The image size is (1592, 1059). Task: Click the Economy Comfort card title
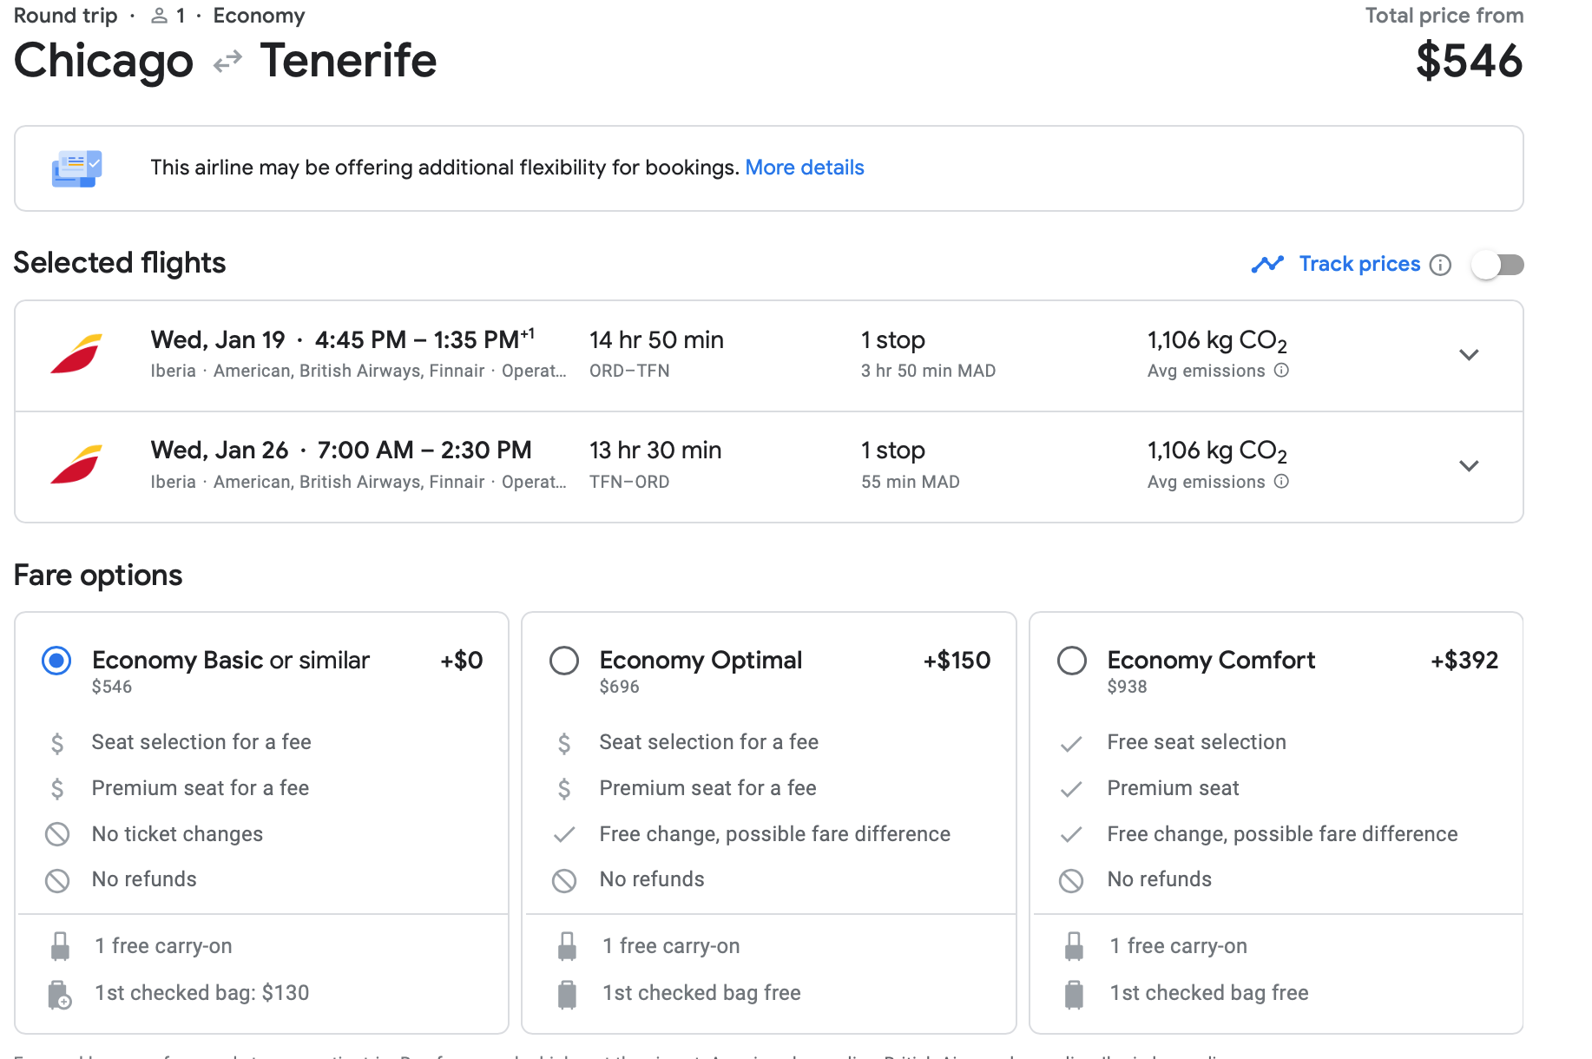tap(1211, 661)
